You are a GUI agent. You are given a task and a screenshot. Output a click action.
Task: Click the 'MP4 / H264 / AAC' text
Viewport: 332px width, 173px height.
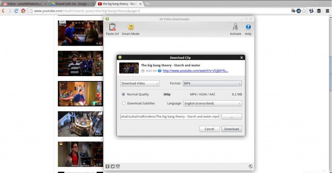pyautogui.click(x=203, y=94)
